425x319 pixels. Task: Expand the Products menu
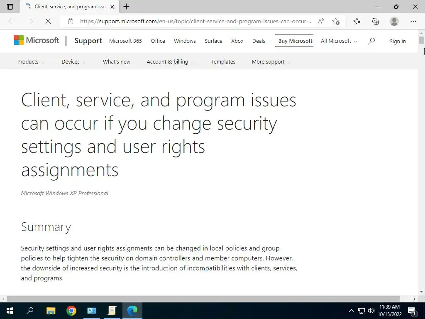tap(30, 61)
